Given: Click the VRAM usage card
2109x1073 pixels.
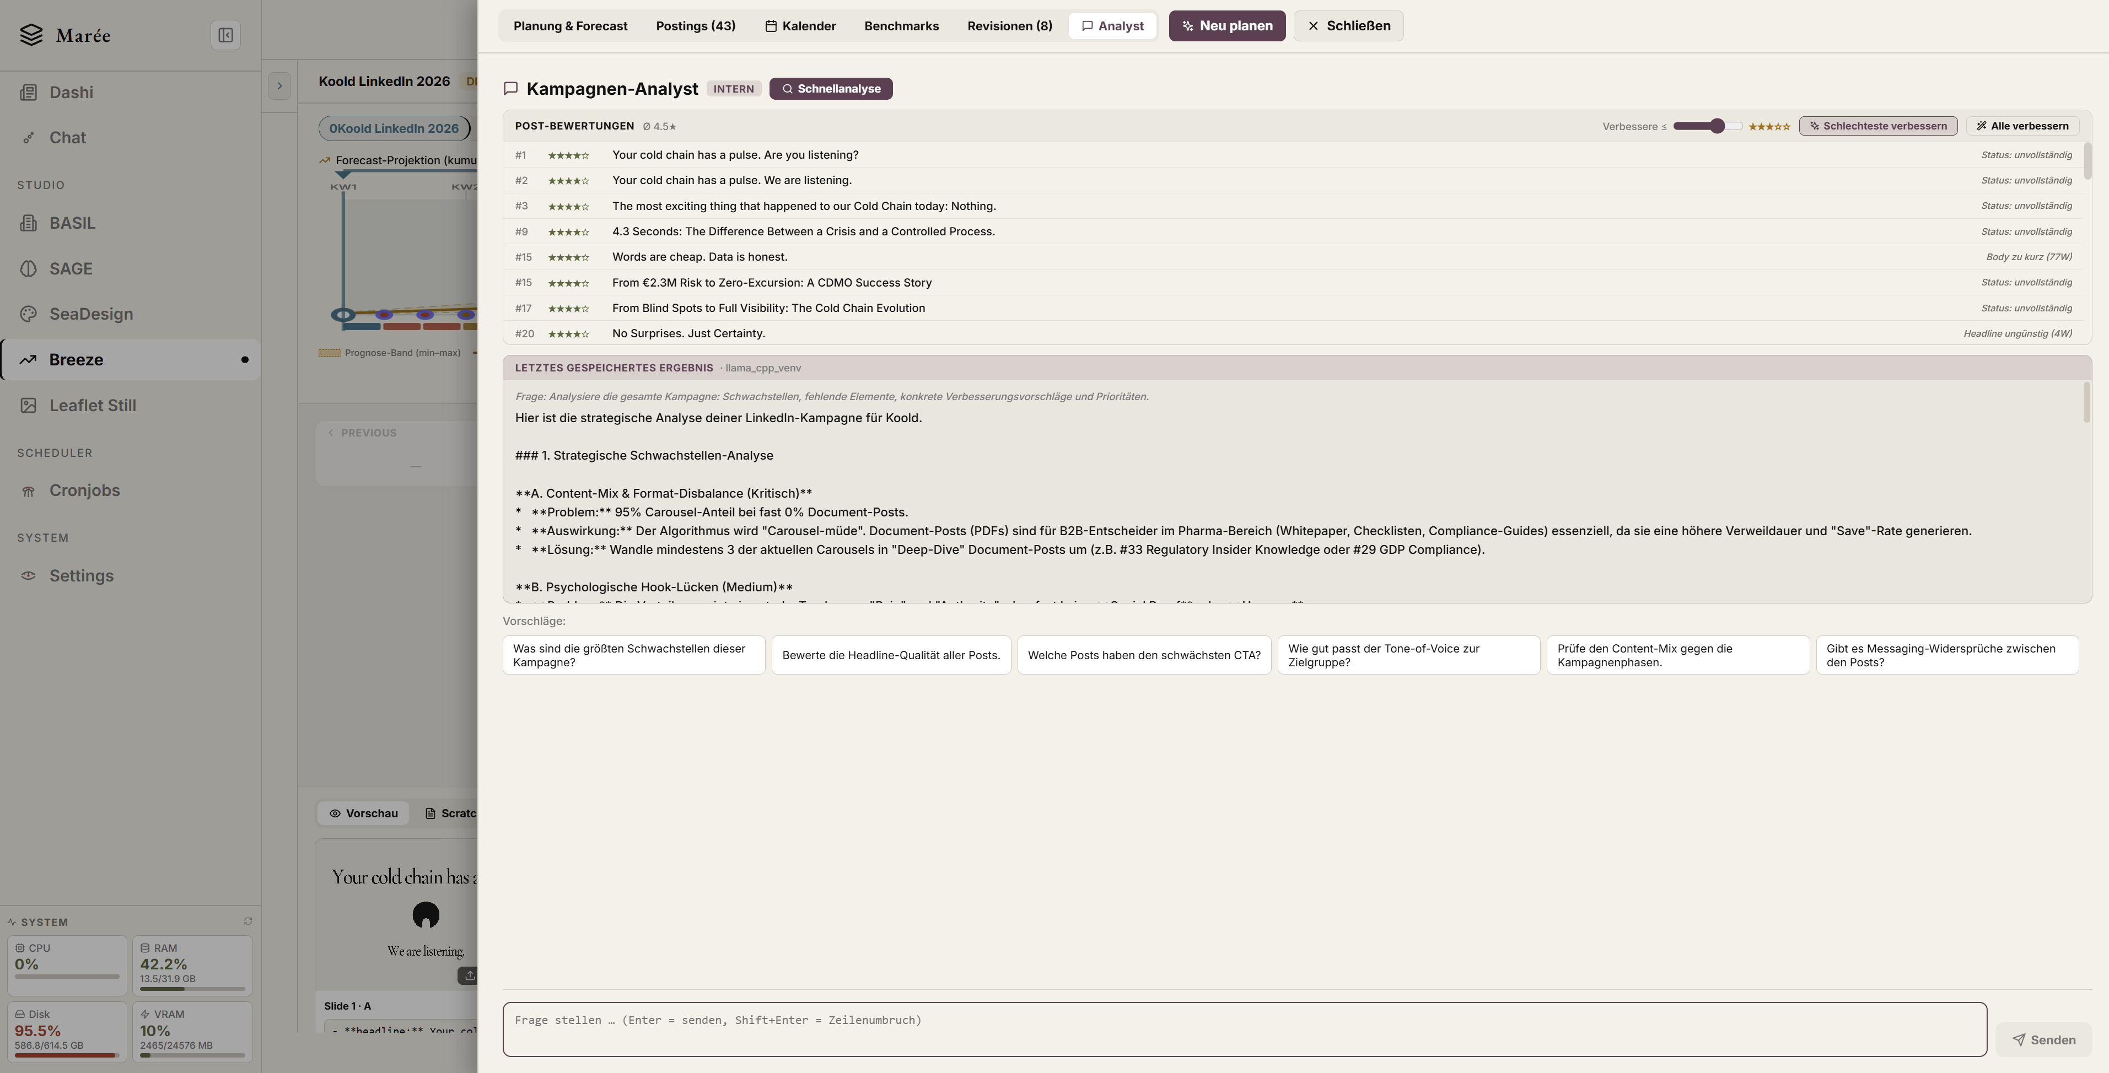Looking at the screenshot, I should (192, 1031).
